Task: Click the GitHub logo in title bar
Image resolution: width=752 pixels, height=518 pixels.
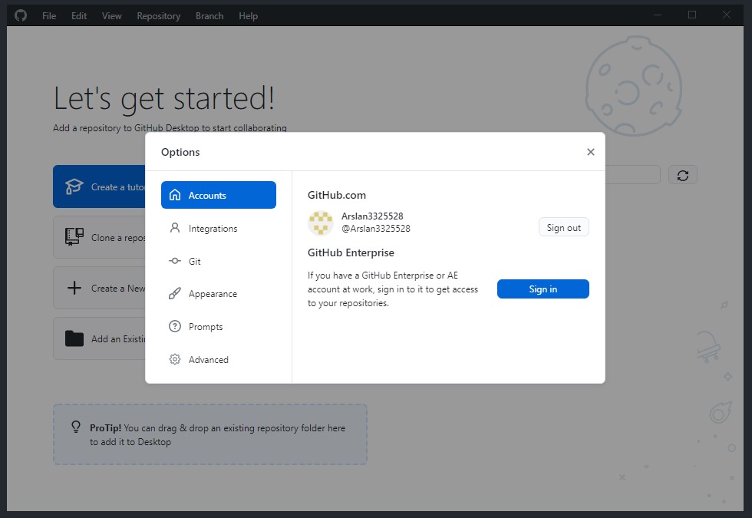Action: click(21, 15)
